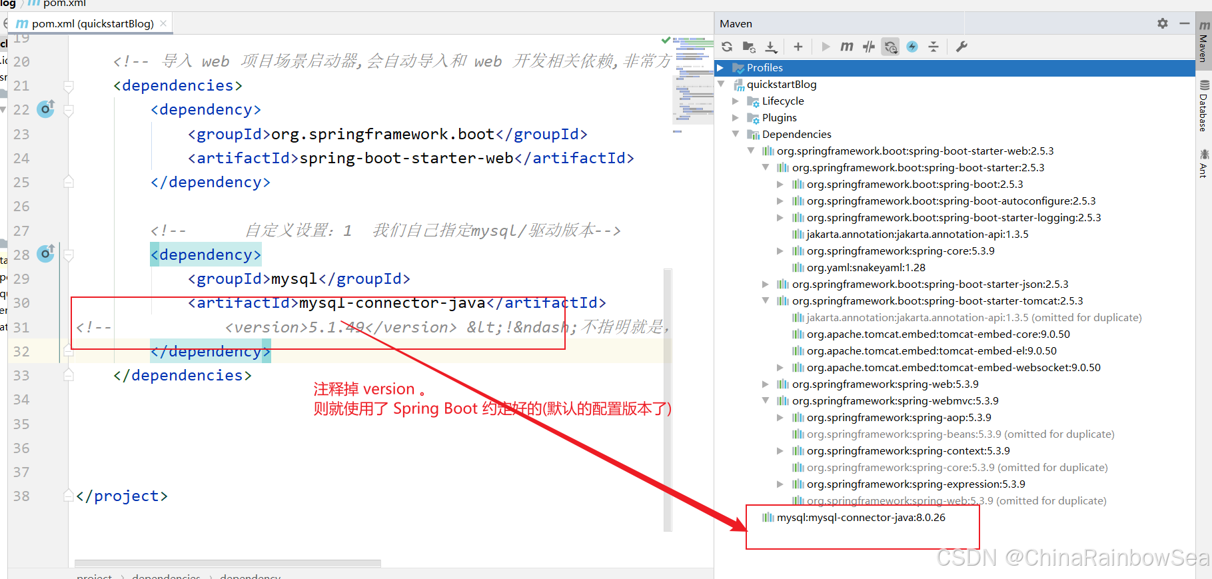Open the Ant side tab

point(1204,164)
